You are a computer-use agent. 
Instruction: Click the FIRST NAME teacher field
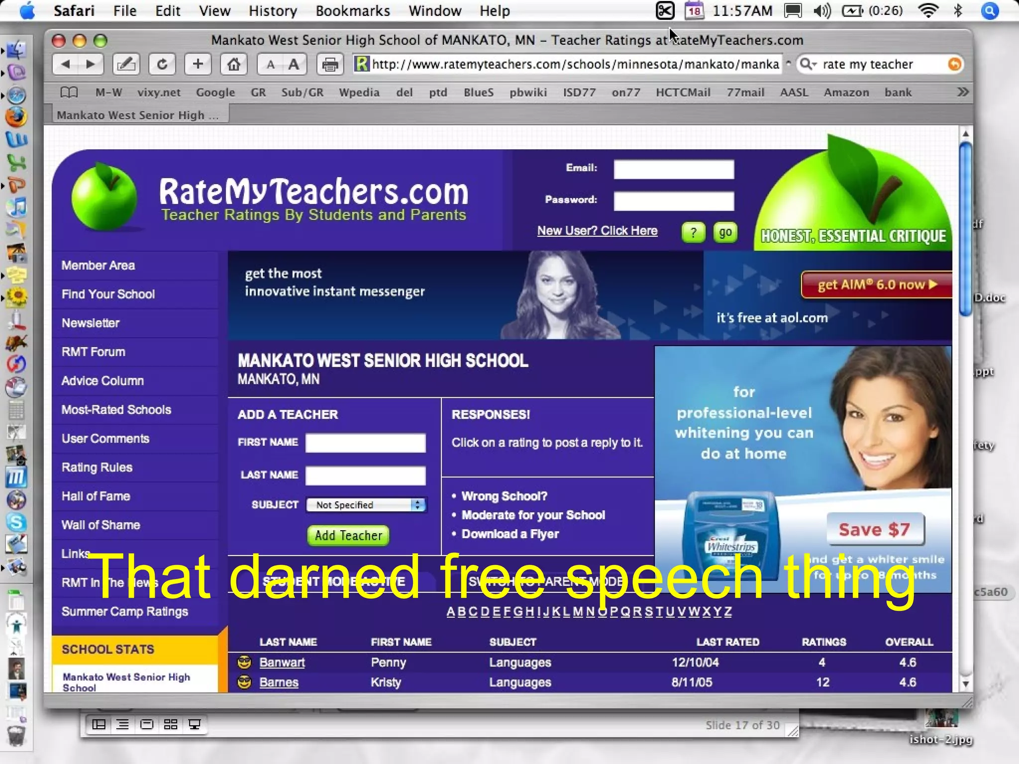365,443
